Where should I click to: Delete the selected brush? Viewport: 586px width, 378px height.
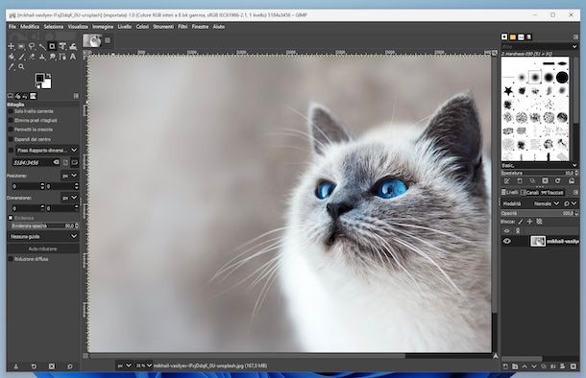point(546,181)
